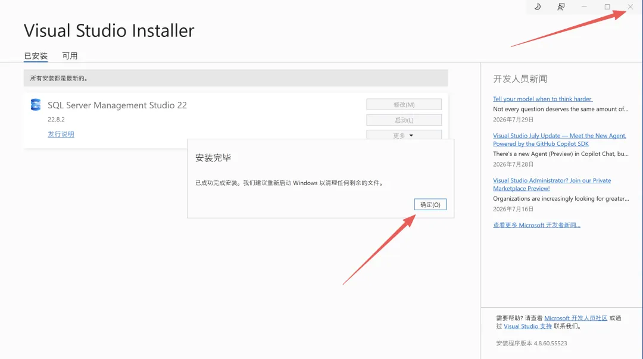This screenshot has height=359, width=643.
Task: Click 'Not every question deserves' summary text
Action: [x=561, y=109]
